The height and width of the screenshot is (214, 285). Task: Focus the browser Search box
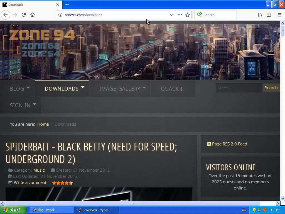click(x=216, y=15)
